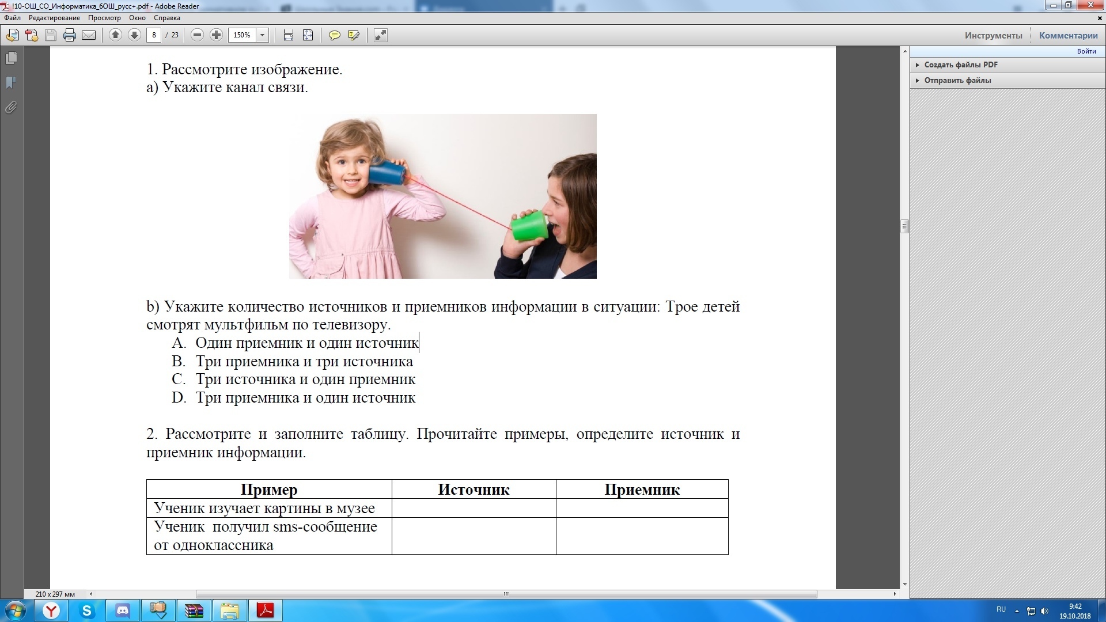Click the Create PDF online toolbar icon

coord(12,36)
